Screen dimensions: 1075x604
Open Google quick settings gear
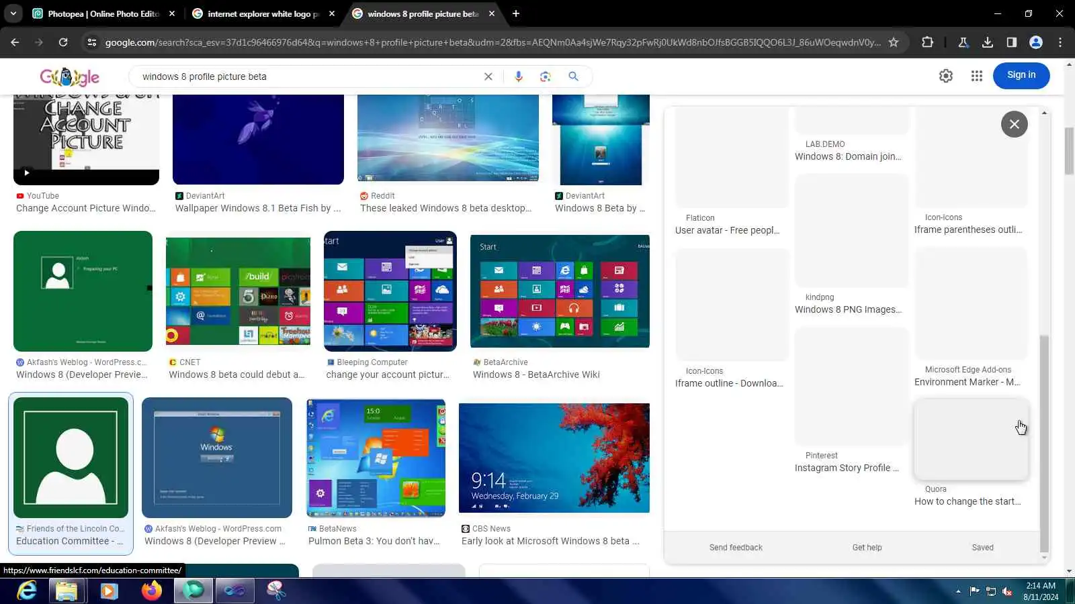(946, 76)
